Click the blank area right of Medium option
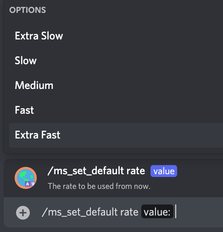Screen dimensions: 223x232 point(138,85)
